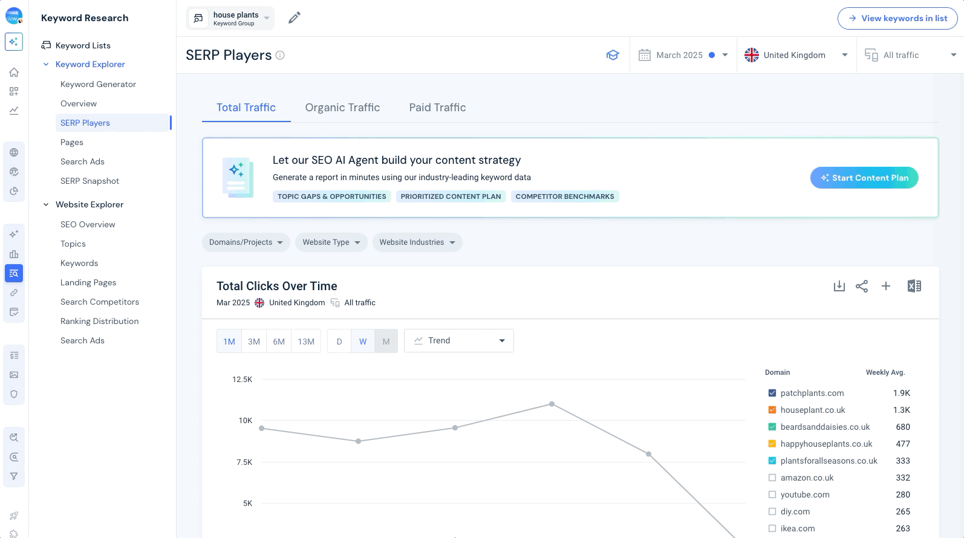Open SERP Snapshot in sidebar
The height and width of the screenshot is (538, 964).
(90, 181)
